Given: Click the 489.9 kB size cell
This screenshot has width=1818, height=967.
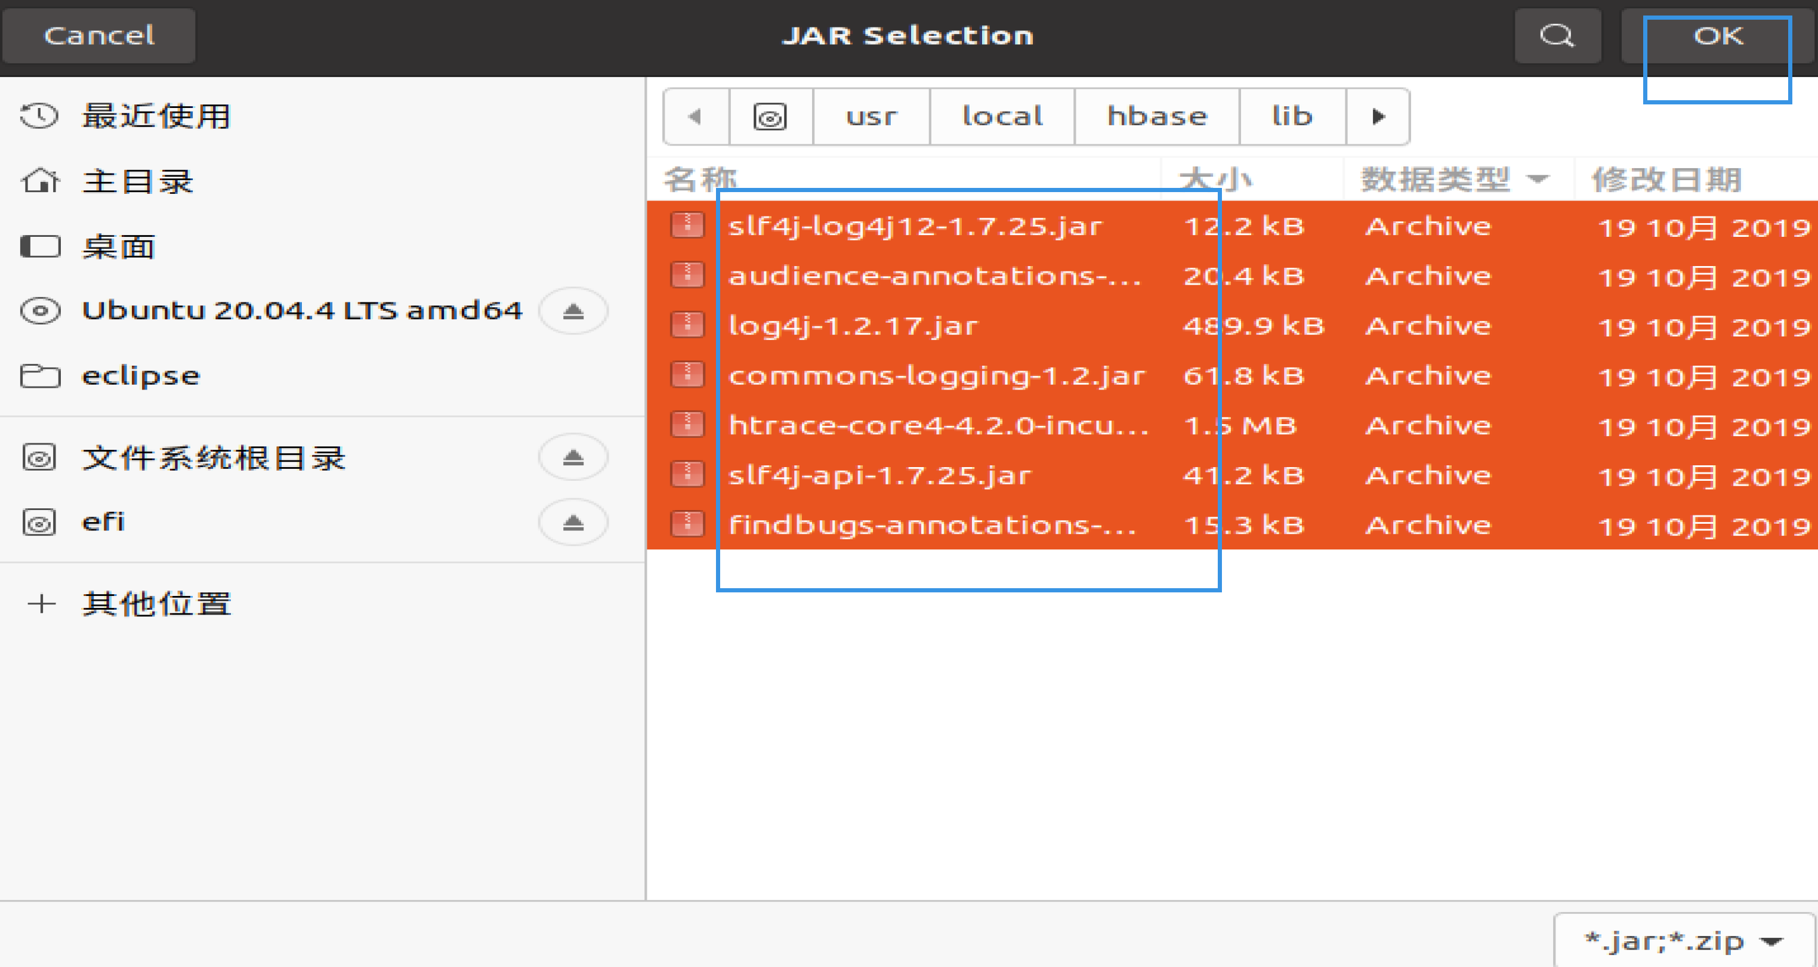Looking at the screenshot, I should tap(1254, 325).
